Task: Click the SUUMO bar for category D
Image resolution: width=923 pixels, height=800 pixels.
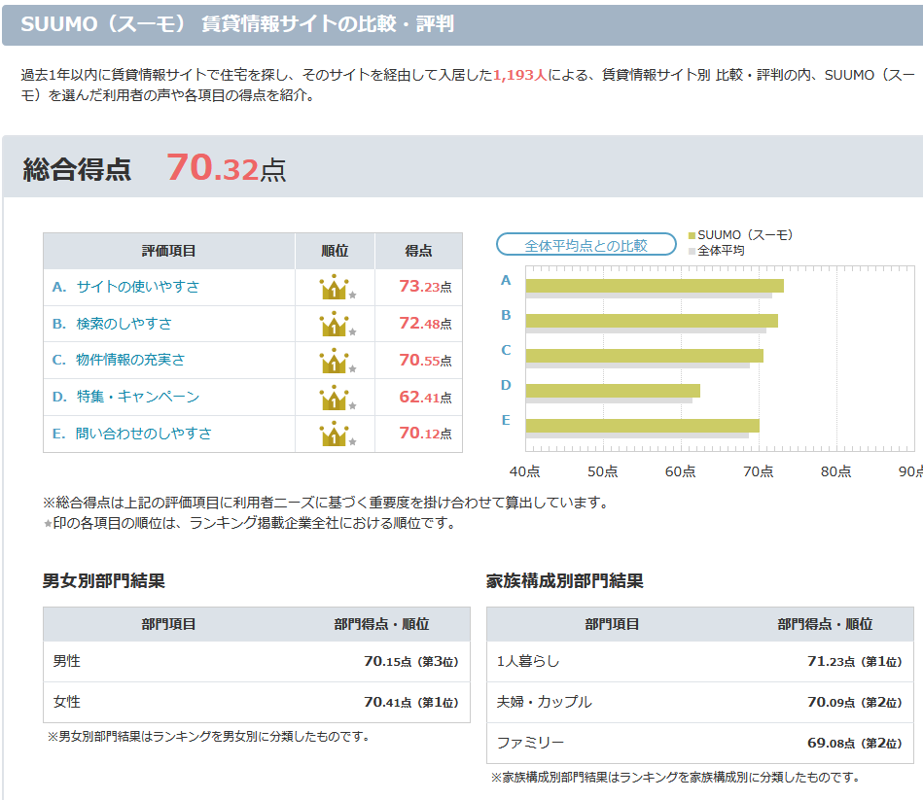Action: point(613,391)
